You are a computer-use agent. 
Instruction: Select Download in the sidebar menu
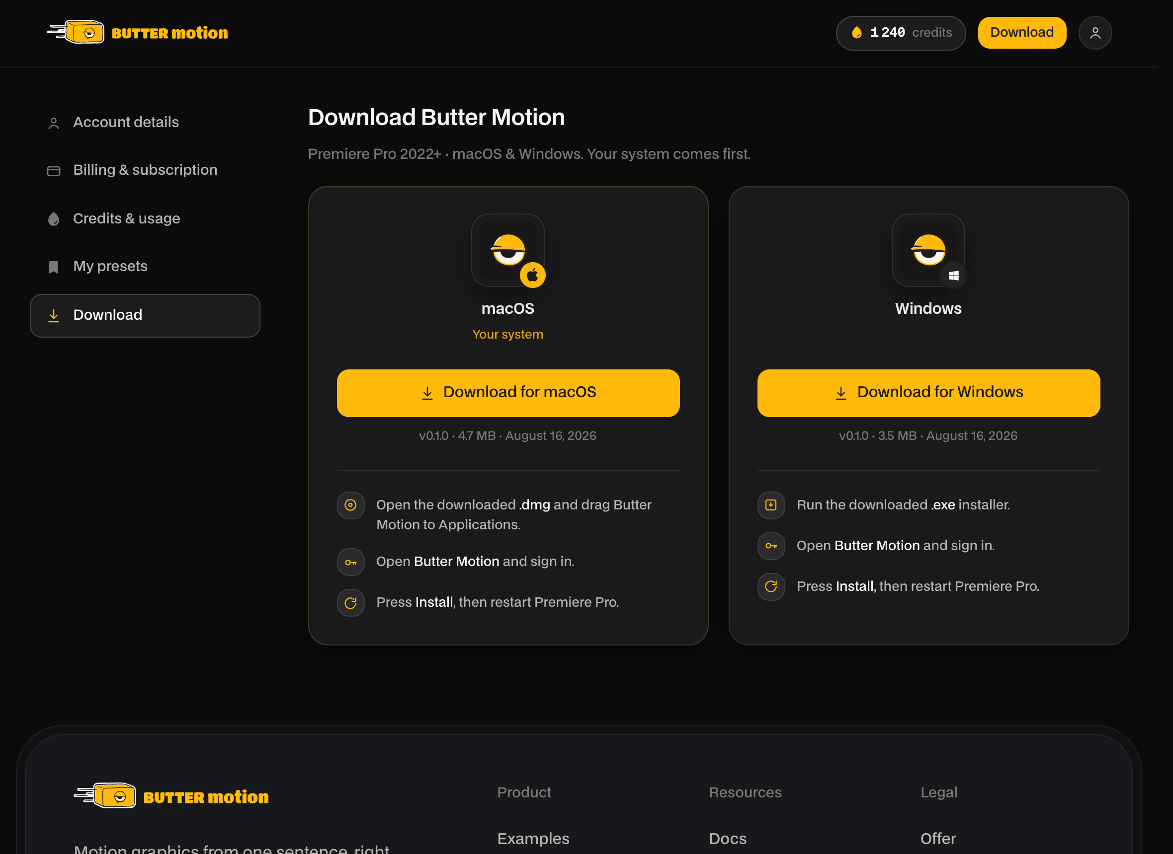[x=145, y=315]
